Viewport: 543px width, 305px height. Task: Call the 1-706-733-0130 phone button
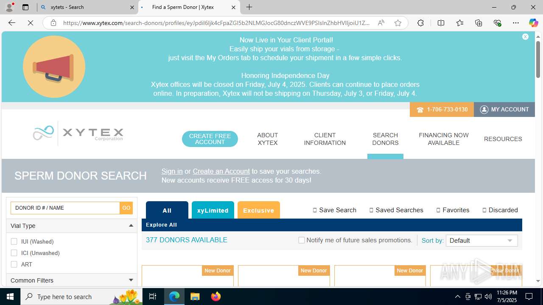click(x=442, y=109)
